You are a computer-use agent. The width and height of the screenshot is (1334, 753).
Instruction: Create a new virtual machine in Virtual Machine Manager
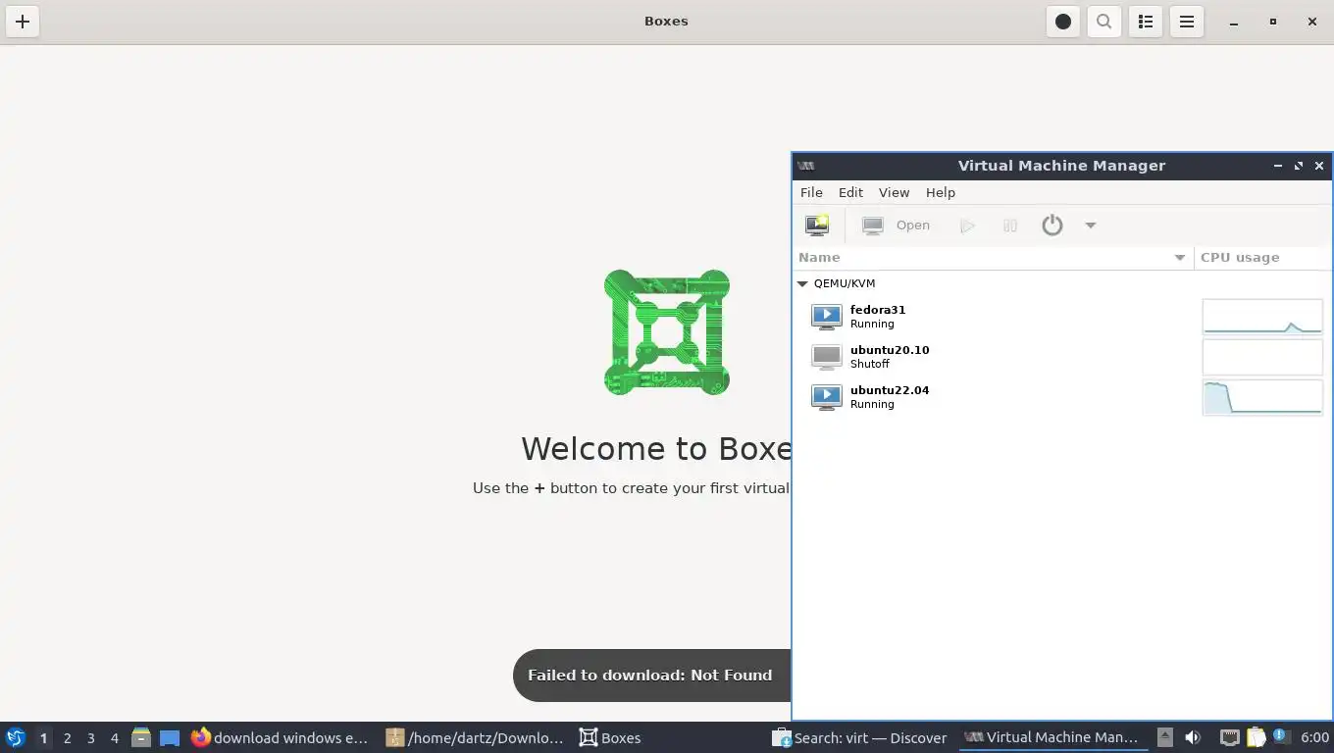817,226
